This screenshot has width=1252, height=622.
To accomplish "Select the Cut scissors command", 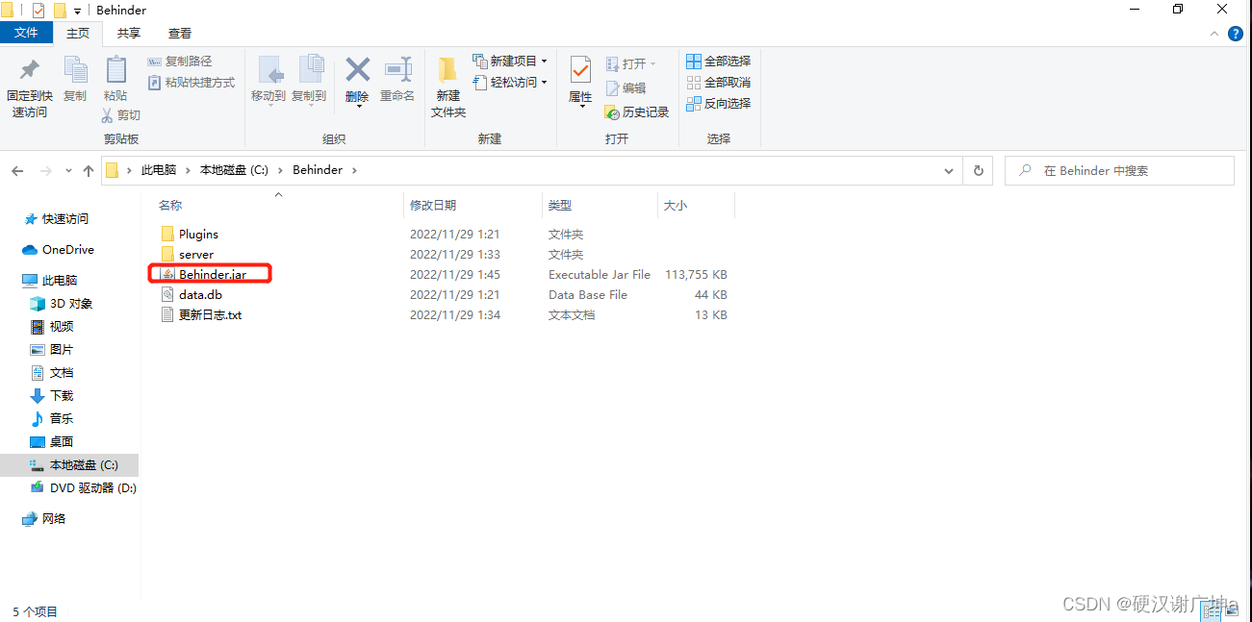I will [x=121, y=115].
